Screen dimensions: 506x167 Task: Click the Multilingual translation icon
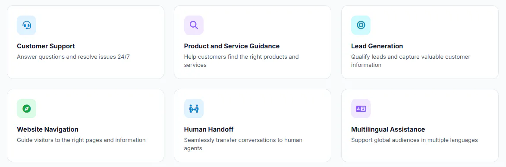tap(361, 109)
